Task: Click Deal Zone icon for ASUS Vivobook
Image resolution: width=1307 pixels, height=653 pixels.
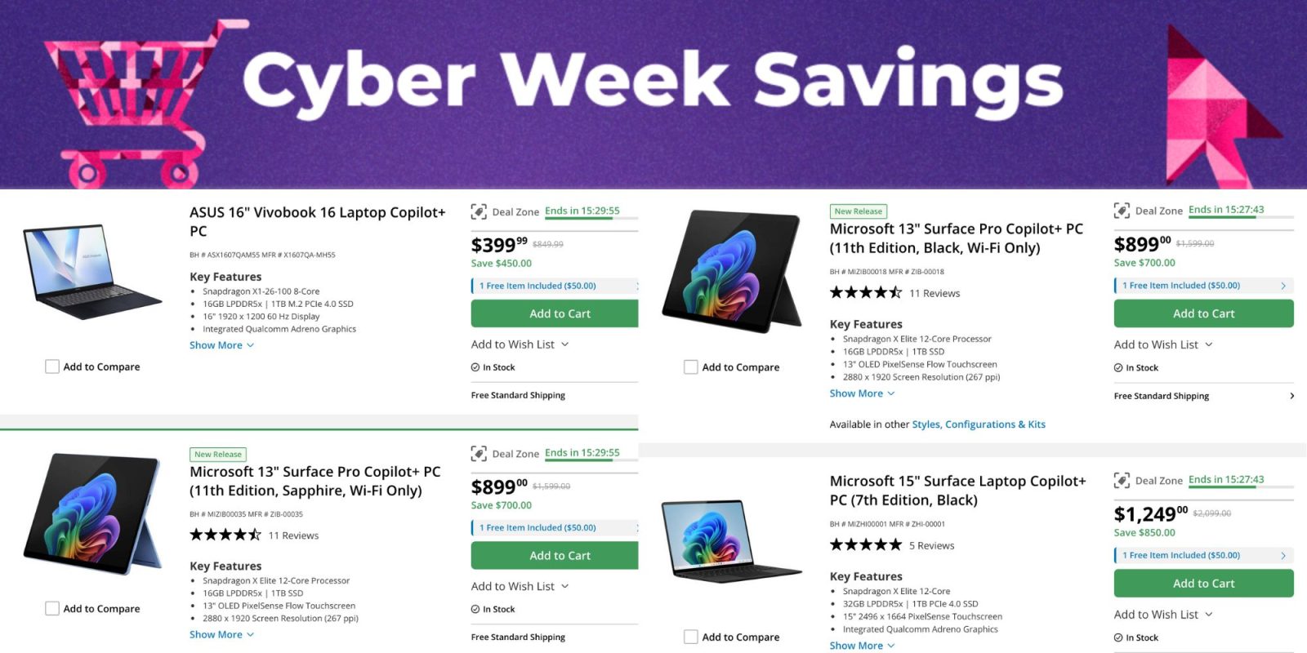Action: pyautogui.click(x=479, y=211)
